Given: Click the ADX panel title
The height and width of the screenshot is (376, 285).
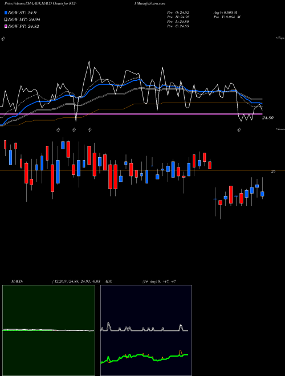Looking at the screenshot, I should click(x=108, y=281).
